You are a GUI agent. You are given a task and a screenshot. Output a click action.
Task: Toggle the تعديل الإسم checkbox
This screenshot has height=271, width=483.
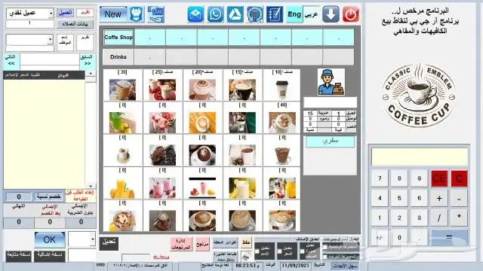click(257, 251)
